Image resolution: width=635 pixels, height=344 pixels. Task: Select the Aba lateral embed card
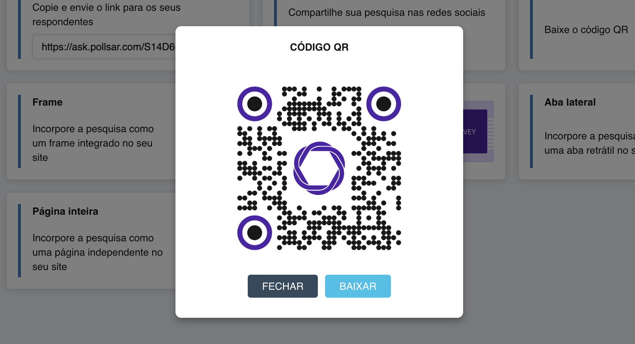(x=577, y=131)
